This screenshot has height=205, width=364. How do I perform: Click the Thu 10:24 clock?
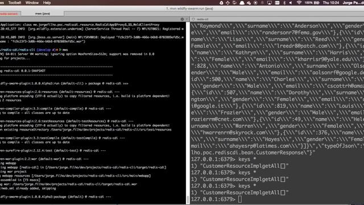pos(331,3)
